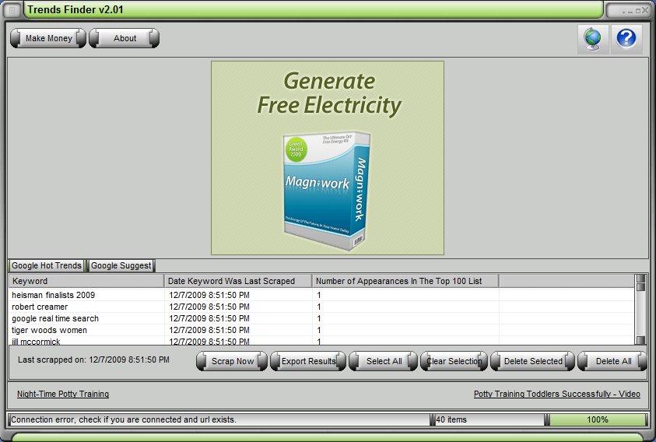Click the Make Money button
The width and height of the screenshot is (656, 442).
point(48,38)
